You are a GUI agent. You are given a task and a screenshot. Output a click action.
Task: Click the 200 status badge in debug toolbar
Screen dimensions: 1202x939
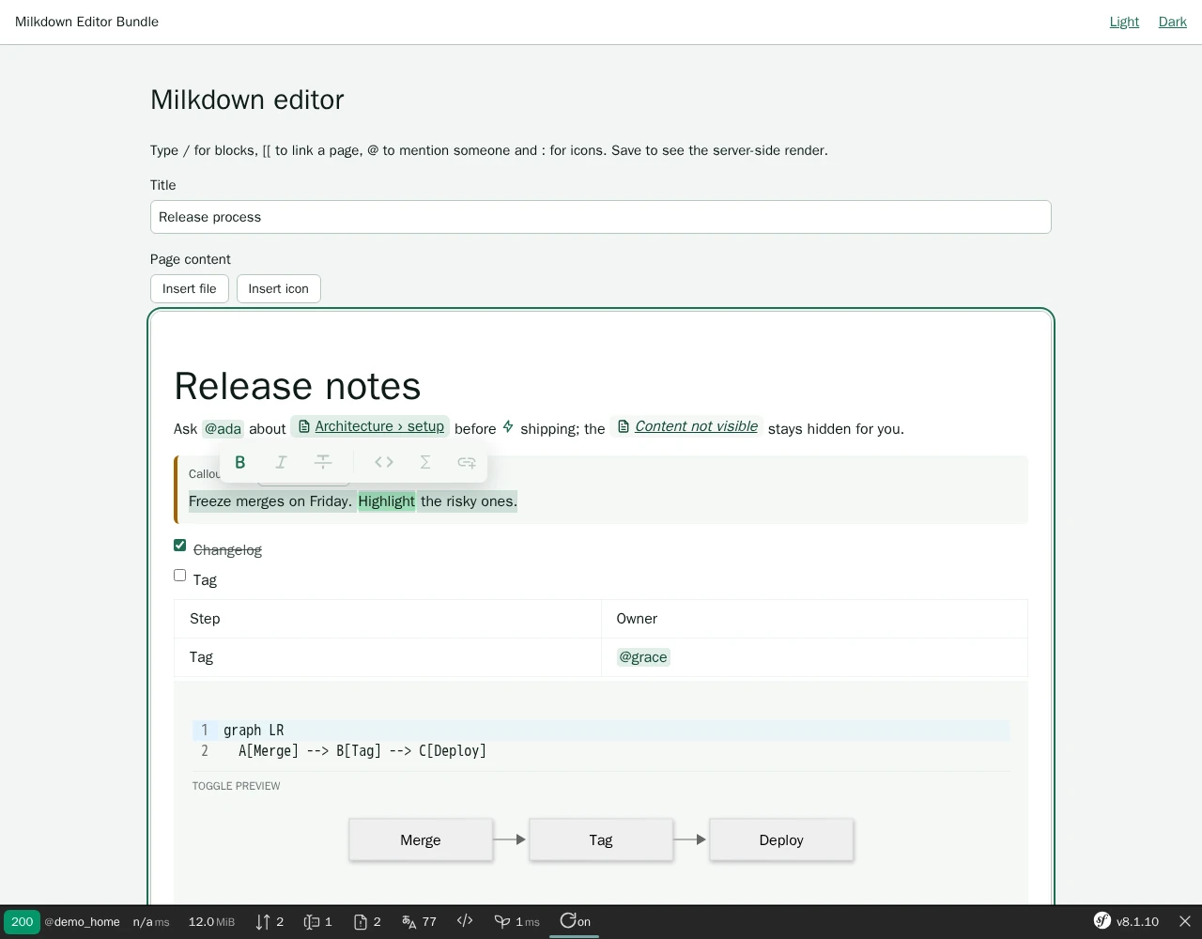[x=22, y=921]
